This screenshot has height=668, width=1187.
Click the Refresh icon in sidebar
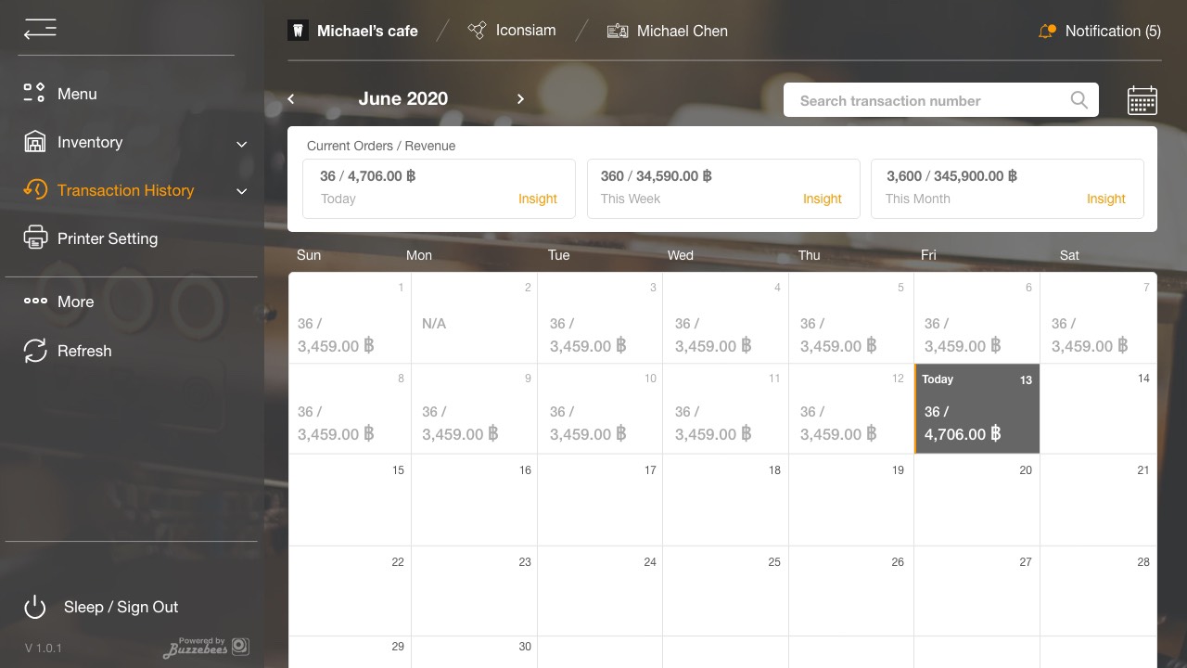pos(35,351)
